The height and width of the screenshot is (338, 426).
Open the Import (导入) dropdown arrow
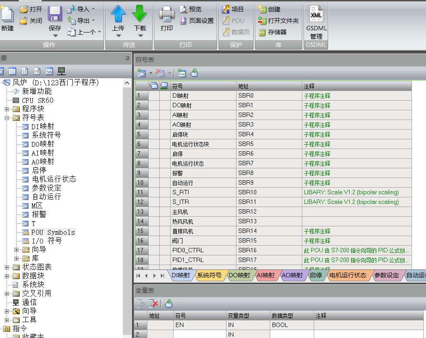pos(93,9)
